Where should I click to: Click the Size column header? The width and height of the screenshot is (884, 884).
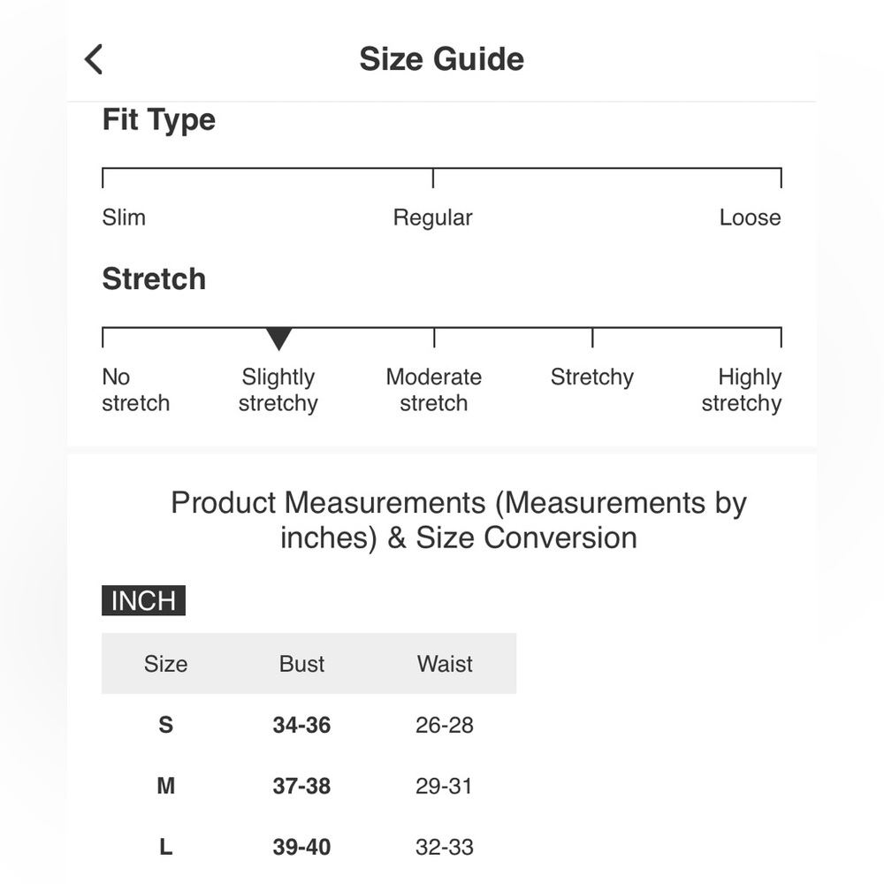tap(166, 664)
